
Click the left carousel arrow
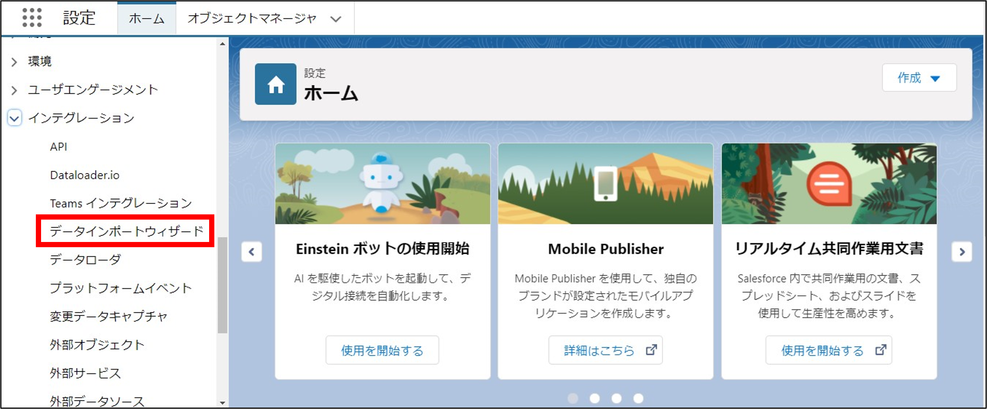point(252,252)
